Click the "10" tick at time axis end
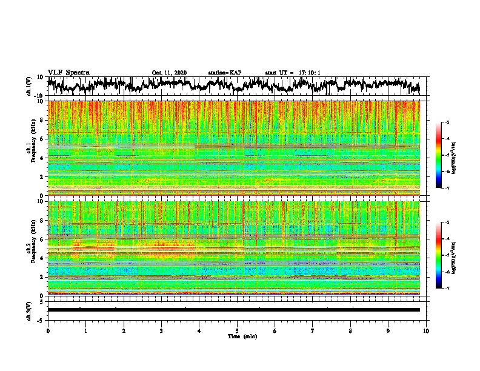The width and height of the screenshot is (480, 371). pos(426,331)
